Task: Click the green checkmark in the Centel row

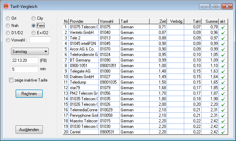Action: (x=223, y=132)
